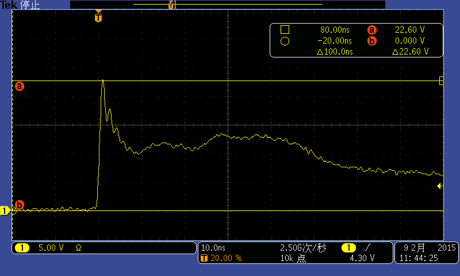460x276 pixels.
Task: Click channel 1 badge in vertical scale readout
Action: point(22,248)
